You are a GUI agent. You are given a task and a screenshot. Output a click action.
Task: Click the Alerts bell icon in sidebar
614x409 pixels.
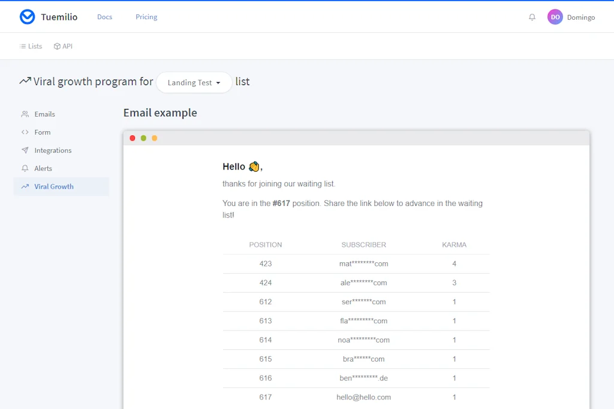click(x=25, y=168)
